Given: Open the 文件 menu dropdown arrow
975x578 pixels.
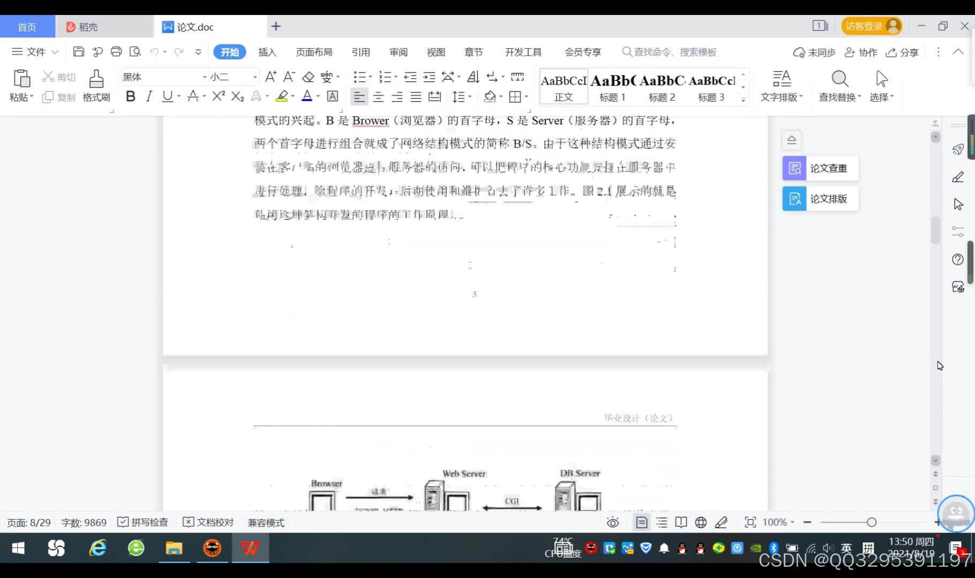Looking at the screenshot, I should 55,52.
